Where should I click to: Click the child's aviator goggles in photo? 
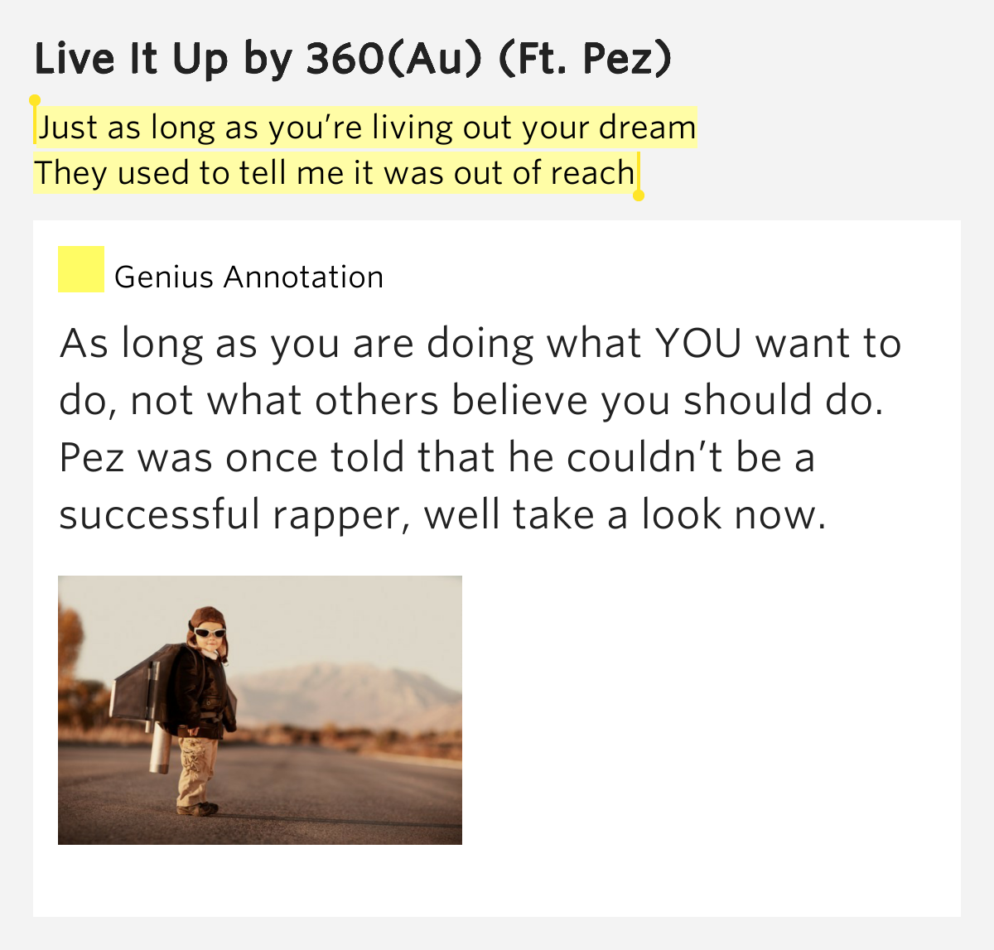pos(210,634)
